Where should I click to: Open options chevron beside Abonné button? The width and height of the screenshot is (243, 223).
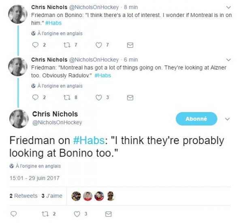[x=227, y=119]
